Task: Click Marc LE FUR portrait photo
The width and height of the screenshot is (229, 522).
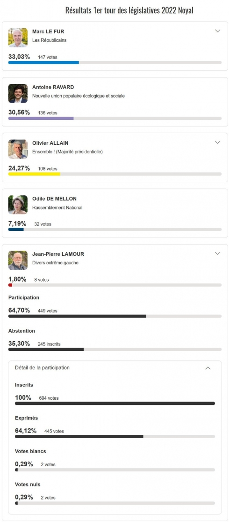Action: click(x=18, y=37)
